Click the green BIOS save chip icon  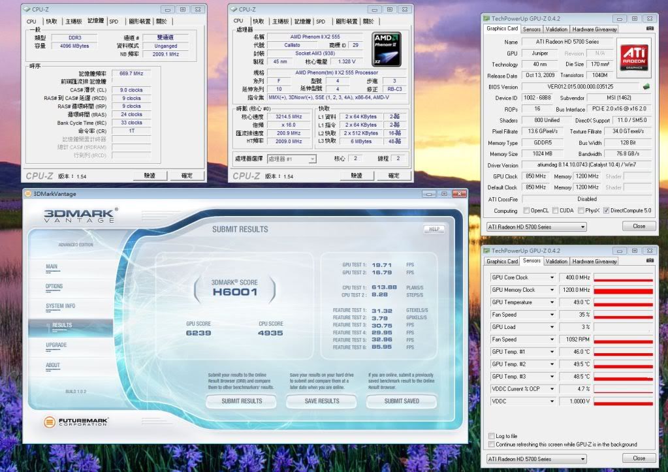point(646,86)
